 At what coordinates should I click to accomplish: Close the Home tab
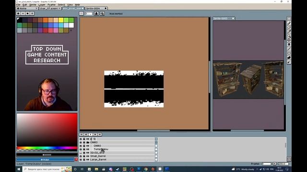[x=36, y=9]
